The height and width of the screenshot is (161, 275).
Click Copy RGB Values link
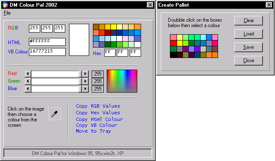pyautogui.click(x=98, y=106)
